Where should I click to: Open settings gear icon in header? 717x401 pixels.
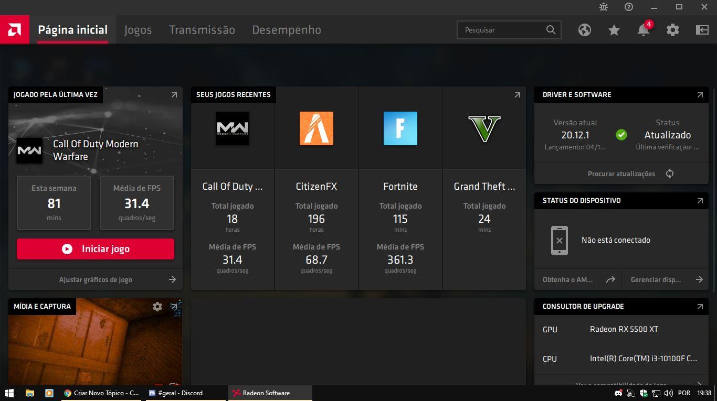click(673, 30)
